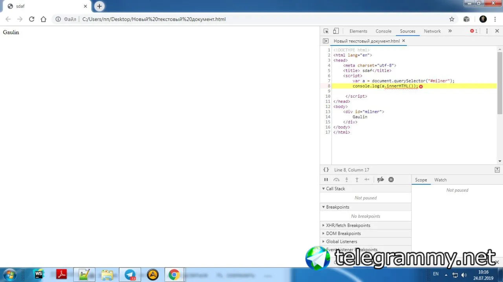This screenshot has width=503, height=282.
Task: Click the source map info icon in status bar
Action: tap(497, 170)
